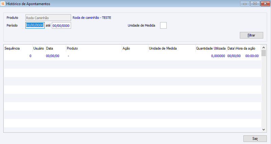Click the Data\Hora da ação column header
Screen dimensions: 271x144
(244, 49)
